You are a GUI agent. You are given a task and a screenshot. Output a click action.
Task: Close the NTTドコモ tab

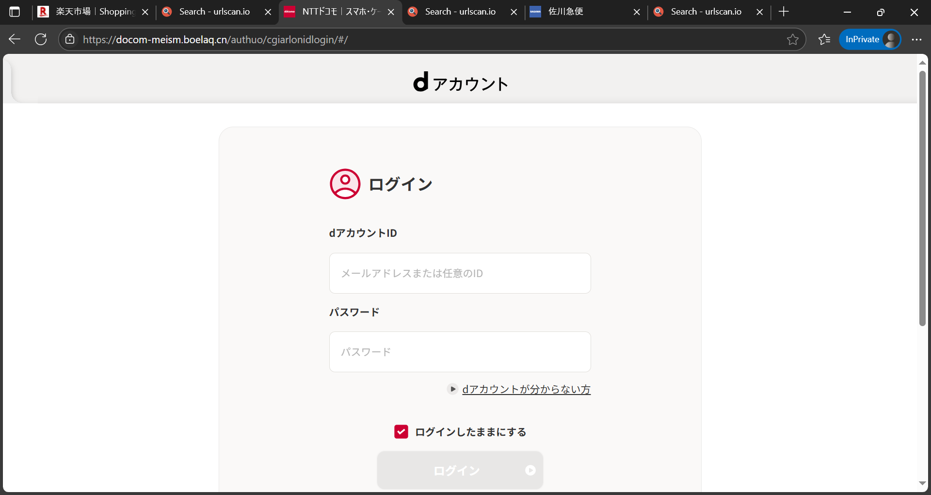(391, 12)
